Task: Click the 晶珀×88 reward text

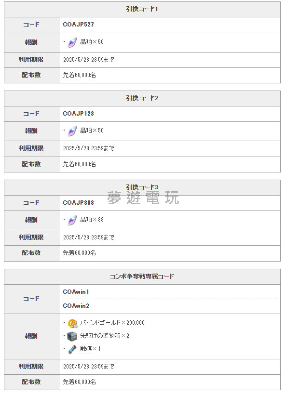Action: point(92,220)
